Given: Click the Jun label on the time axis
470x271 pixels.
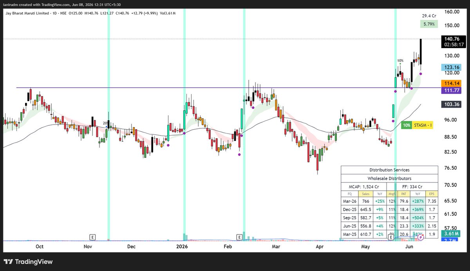Looking at the screenshot, I should click(x=410, y=247).
